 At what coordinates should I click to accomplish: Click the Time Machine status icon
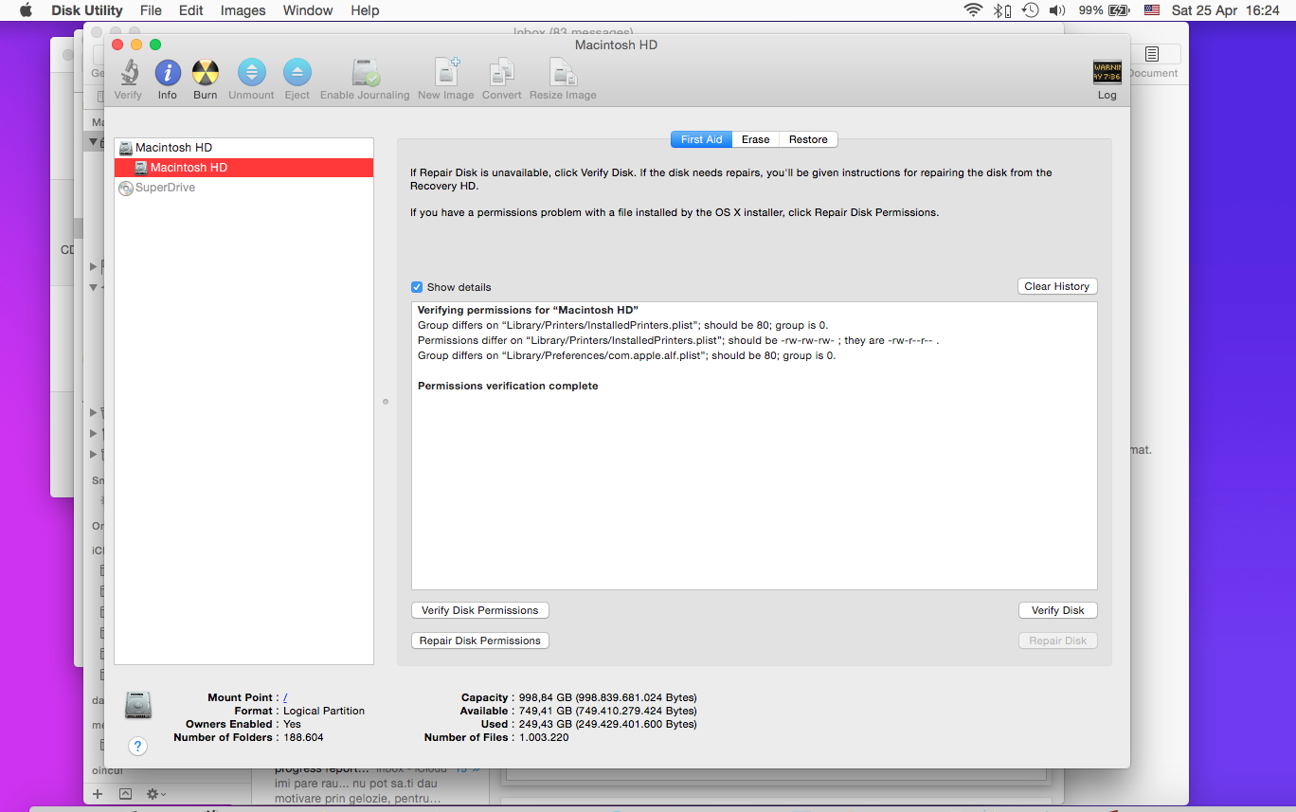[1030, 10]
